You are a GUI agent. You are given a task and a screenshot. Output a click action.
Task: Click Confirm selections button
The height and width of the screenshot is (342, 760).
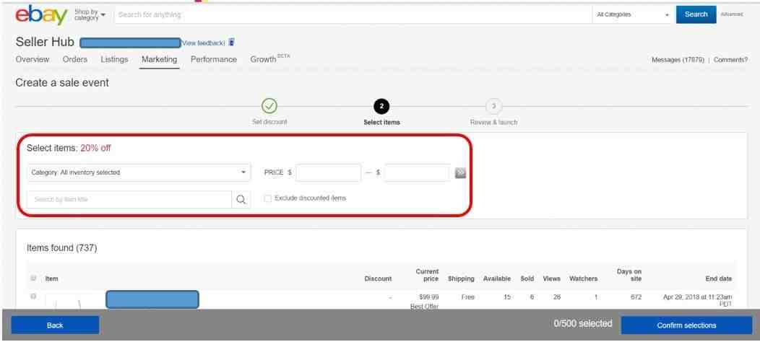point(686,325)
